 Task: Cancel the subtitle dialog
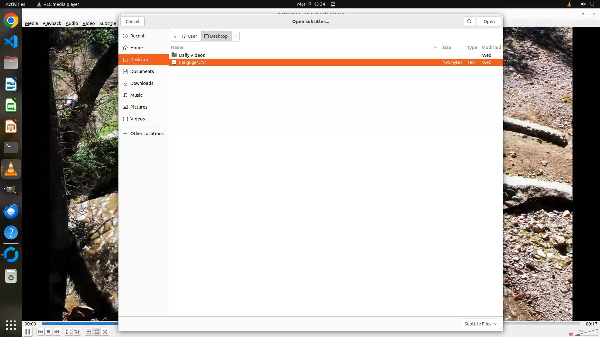pyautogui.click(x=132, y=22)
